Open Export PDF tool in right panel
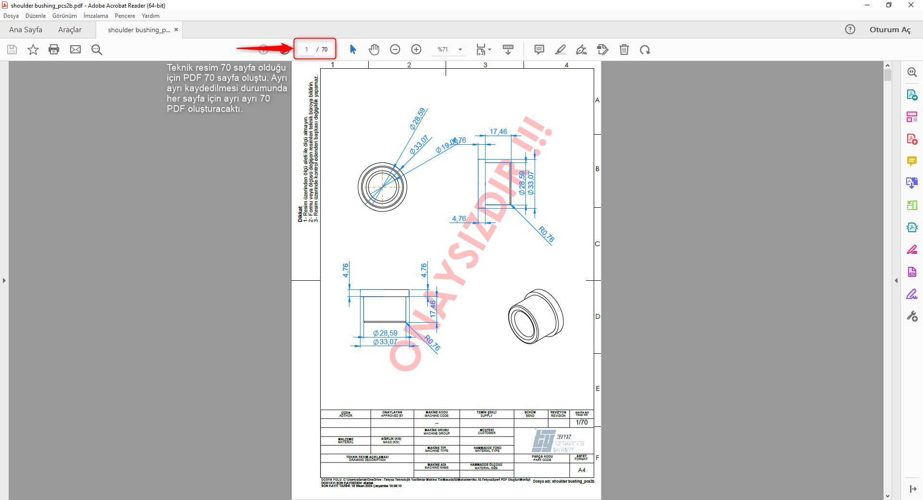 [912, 95]
